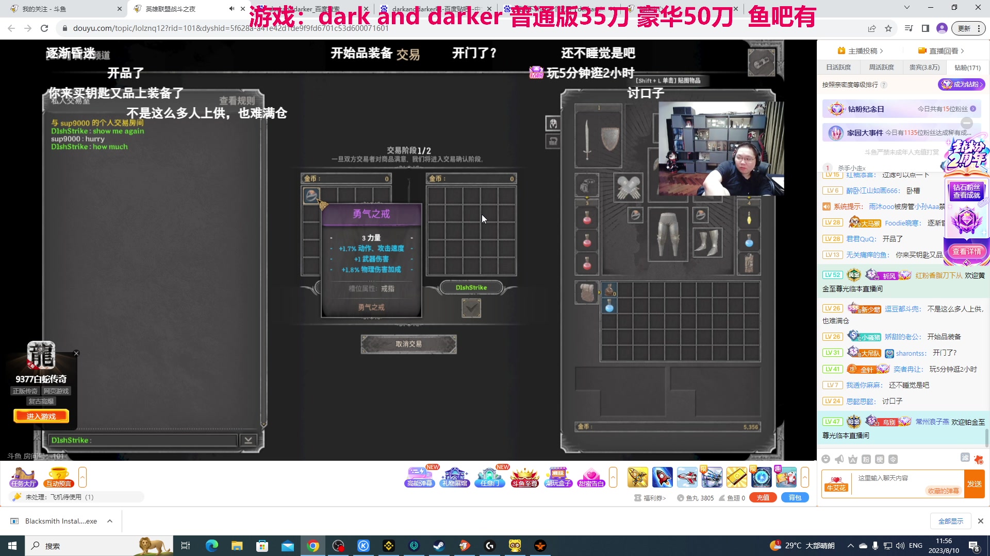This screenshot has height=556, width=990.
Task: Open the 任务大厅 task hall icon
Action: tap(24, 477)
